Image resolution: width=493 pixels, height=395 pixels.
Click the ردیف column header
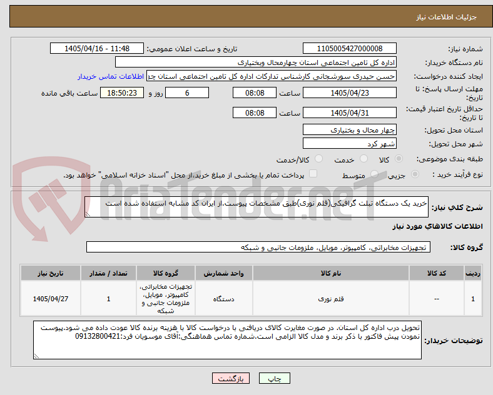(x=473, y=273)
